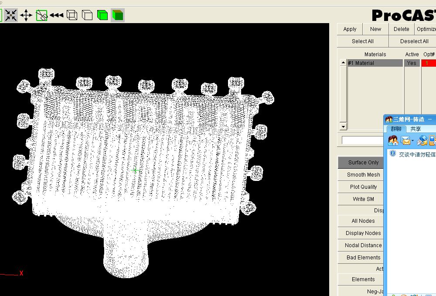Screen dimensions: 436x296
Task: Open the 共享 tab in chat window
Action: point(416,129)
